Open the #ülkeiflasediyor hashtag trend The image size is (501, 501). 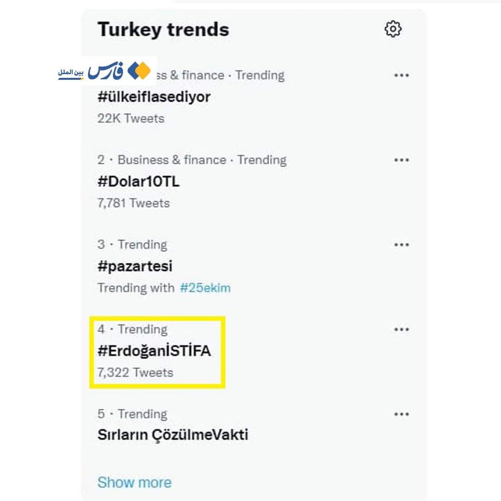tap(154, 97)
